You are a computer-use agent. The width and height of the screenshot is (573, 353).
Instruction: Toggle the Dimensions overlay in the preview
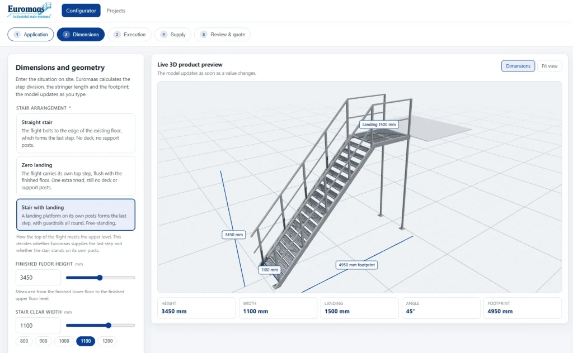coord(518,66)
